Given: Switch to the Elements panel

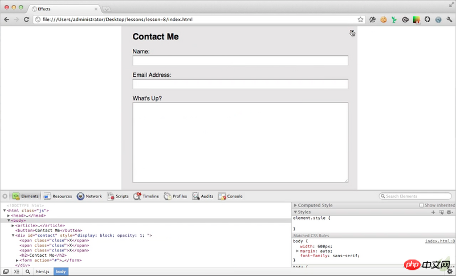Looking at the screenshot, I should (25, 196).
